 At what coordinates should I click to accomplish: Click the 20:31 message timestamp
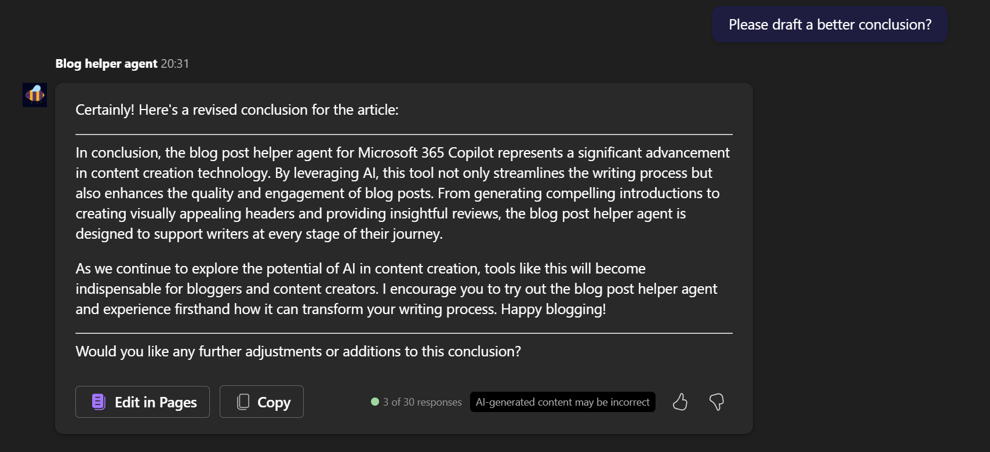coord(175,64)
